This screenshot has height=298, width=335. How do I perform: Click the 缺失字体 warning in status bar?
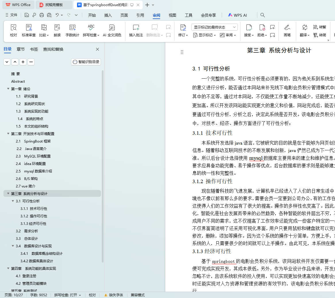point(114,295)
